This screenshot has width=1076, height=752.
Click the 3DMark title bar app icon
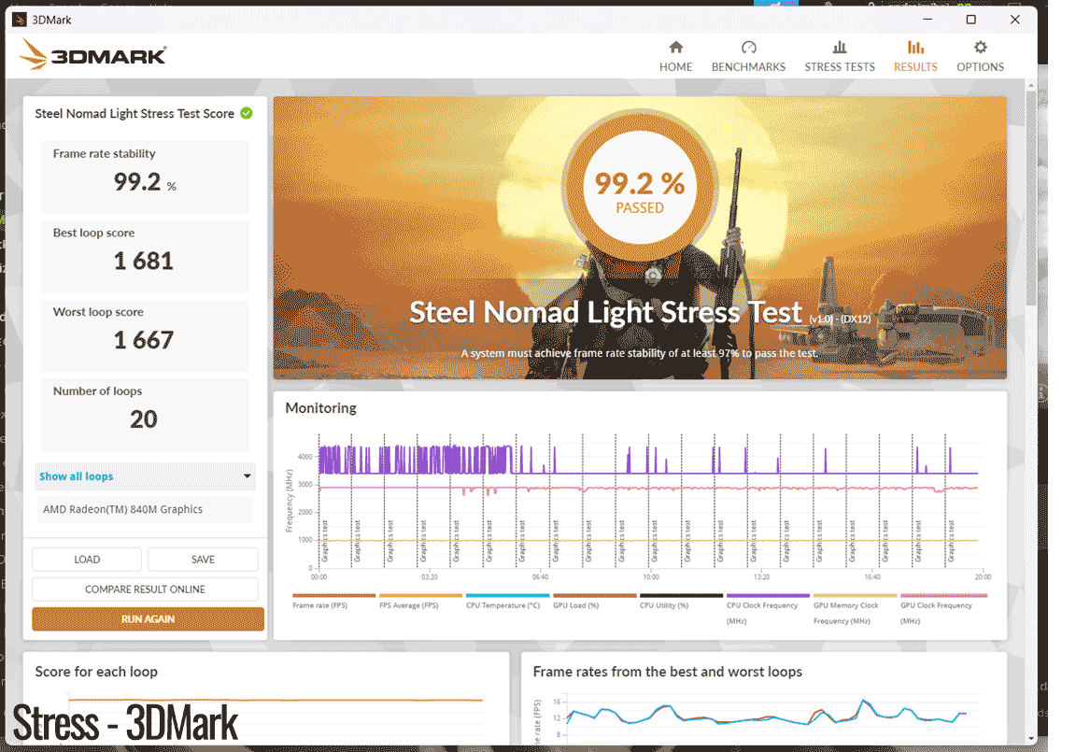coord(20,20)
